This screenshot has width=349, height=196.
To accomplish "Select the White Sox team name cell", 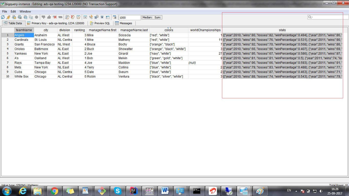I will click(x=24, y=77).
